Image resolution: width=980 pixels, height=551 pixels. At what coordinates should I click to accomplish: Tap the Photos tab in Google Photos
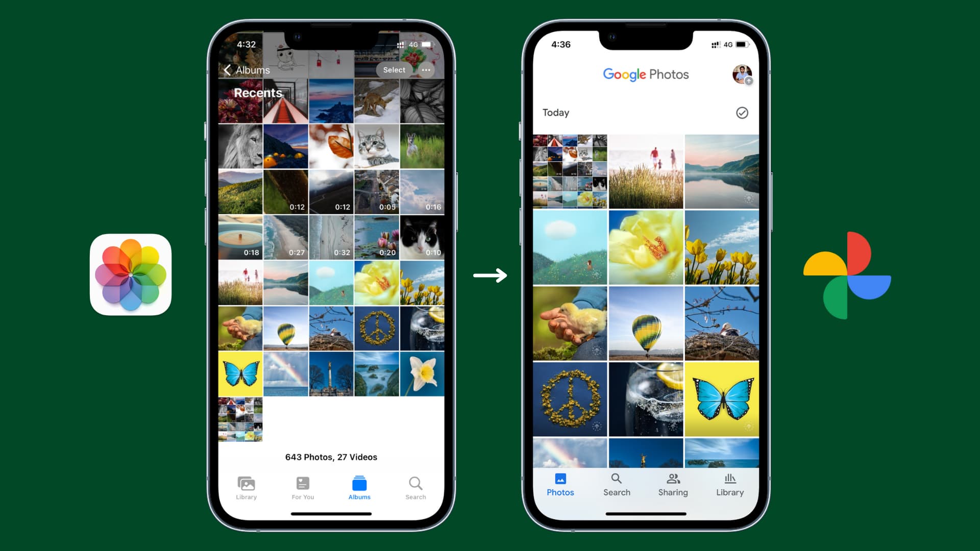pyautogui.click(x=560, y=484)
